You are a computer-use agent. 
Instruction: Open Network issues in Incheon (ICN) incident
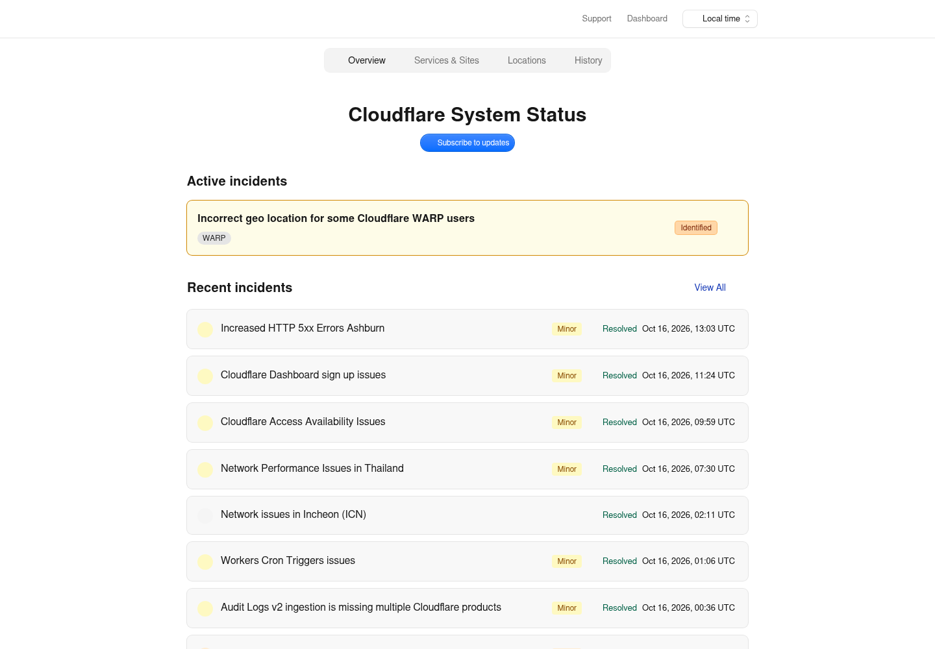(x=467, y=515)
